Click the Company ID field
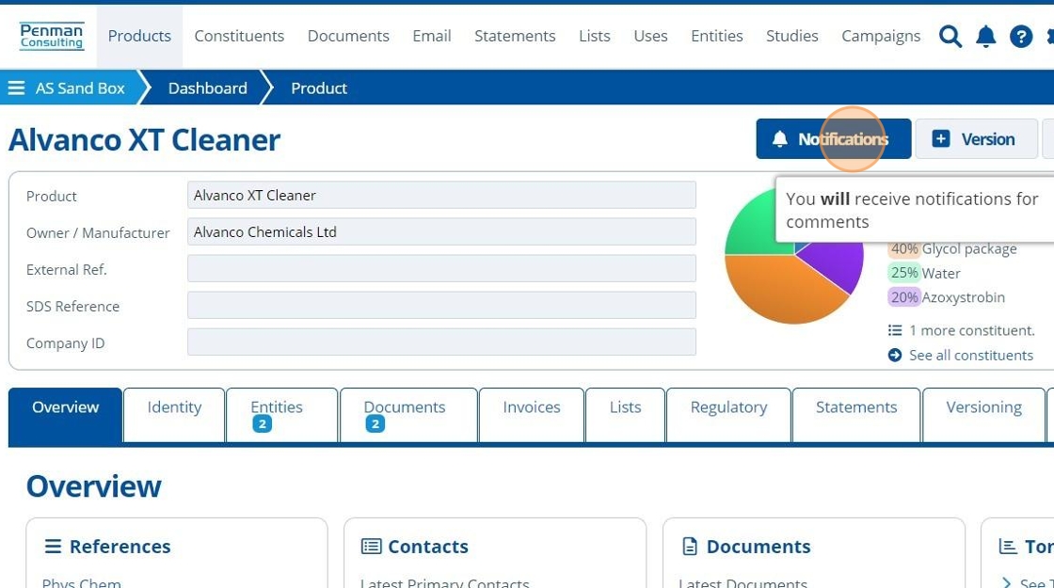1054x588 pixels. (441, 342)
